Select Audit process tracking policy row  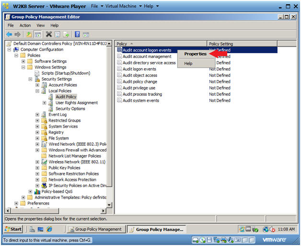pos(197,94)
